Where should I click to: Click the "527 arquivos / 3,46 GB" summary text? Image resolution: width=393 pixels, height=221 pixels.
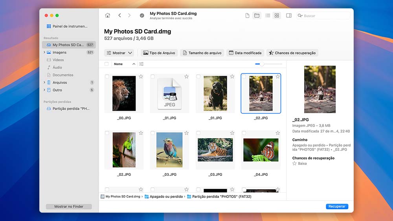pyautogui.click(x=129, y=38)
